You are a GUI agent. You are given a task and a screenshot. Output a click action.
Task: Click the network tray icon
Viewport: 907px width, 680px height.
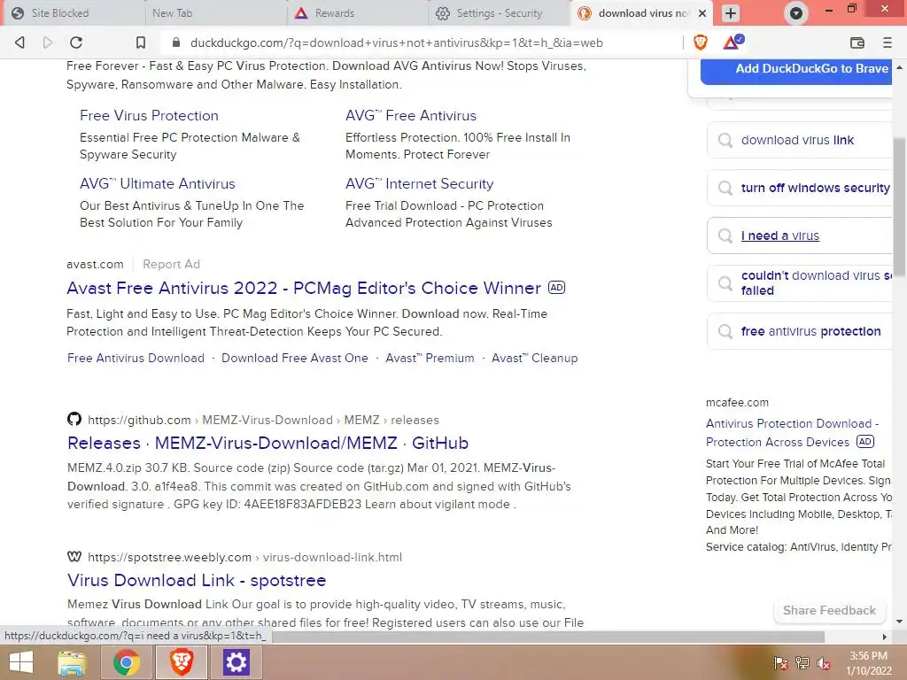802,662
